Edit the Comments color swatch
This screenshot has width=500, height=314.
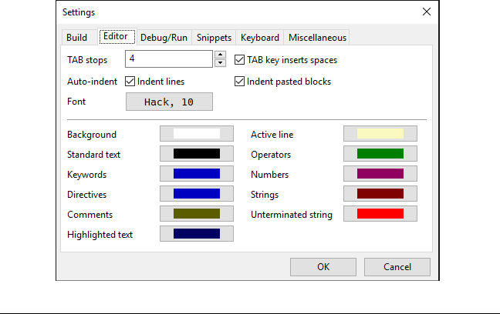click(196, 214)
